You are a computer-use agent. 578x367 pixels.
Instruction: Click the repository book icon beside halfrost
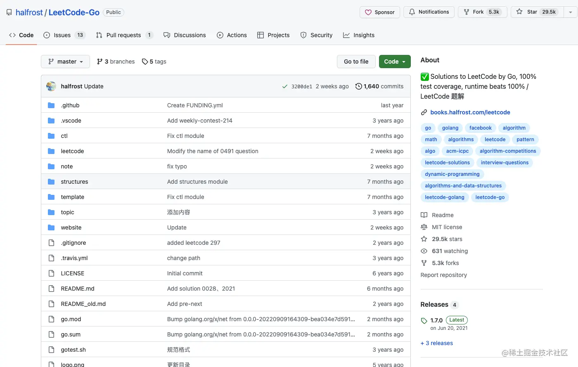pyautogui.click(x=9, y=12)
